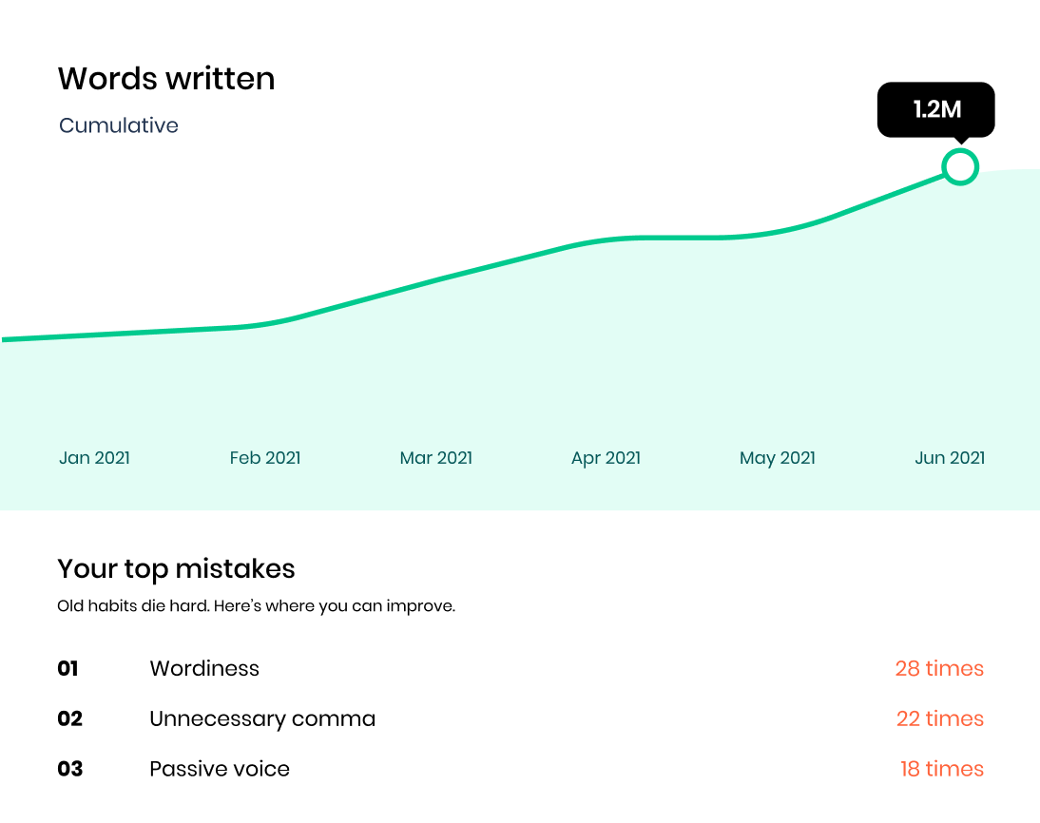Click the green data point circle marker
Screen dimensions: 1040x823
click(x=960, y=166)
